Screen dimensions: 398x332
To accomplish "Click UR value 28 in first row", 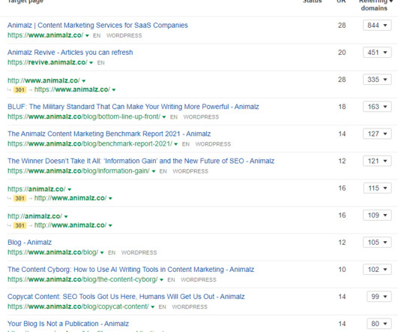I will coord(342,26).
